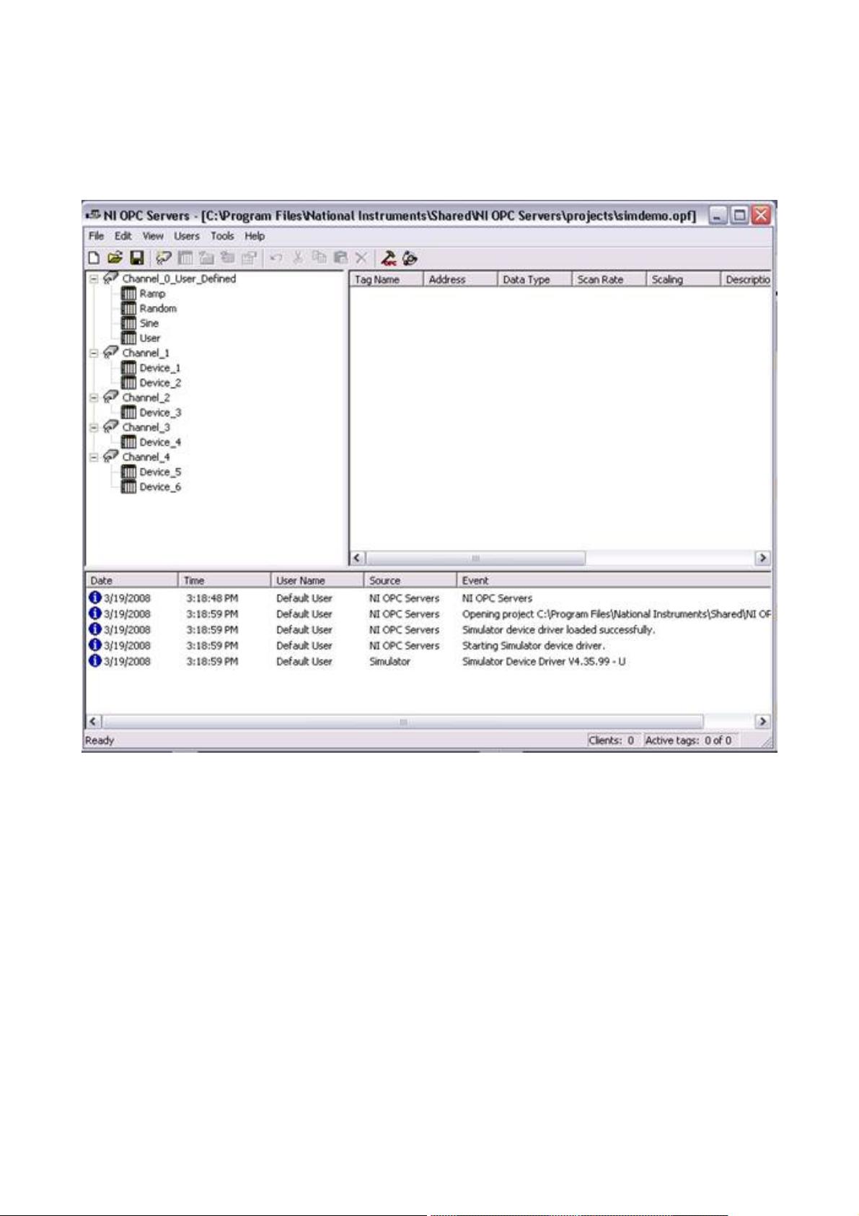Click the Ramp device icon
This screenshot has height=1216, width=859.
(128, 294)
